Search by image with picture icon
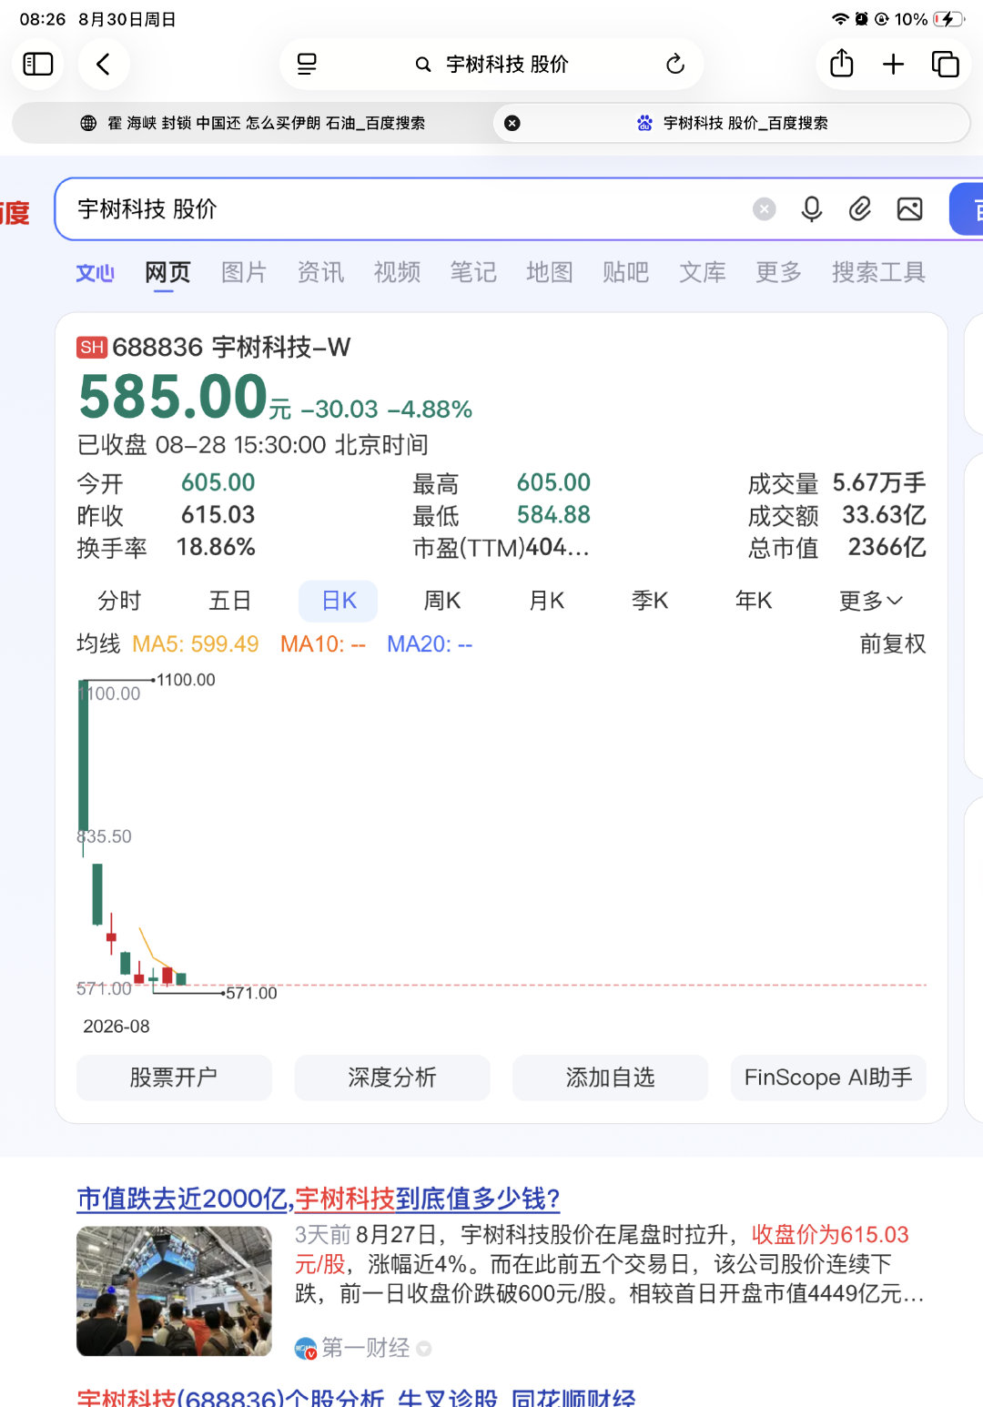The image size is (983, 1407). [909, 209]
